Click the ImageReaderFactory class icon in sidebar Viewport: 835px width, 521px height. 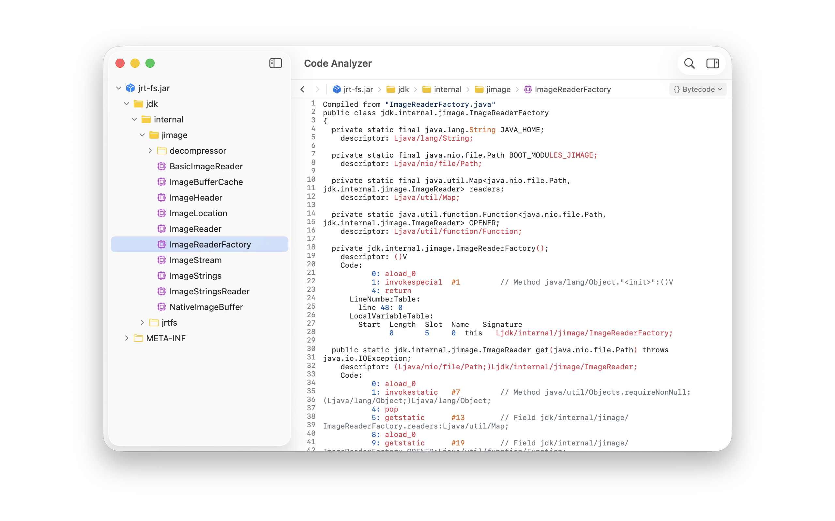click(x=161, y=245)
